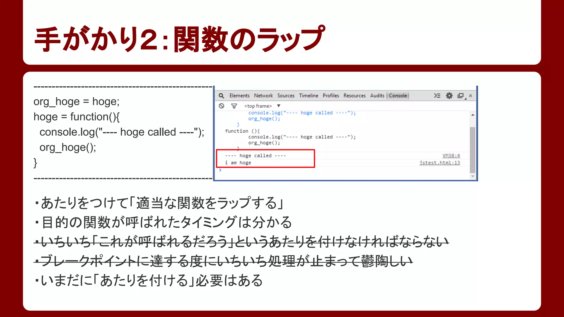This screenshot has height=317, width=564.
Task: Open DevTools settings gear
Action: (x=449, y=95)
